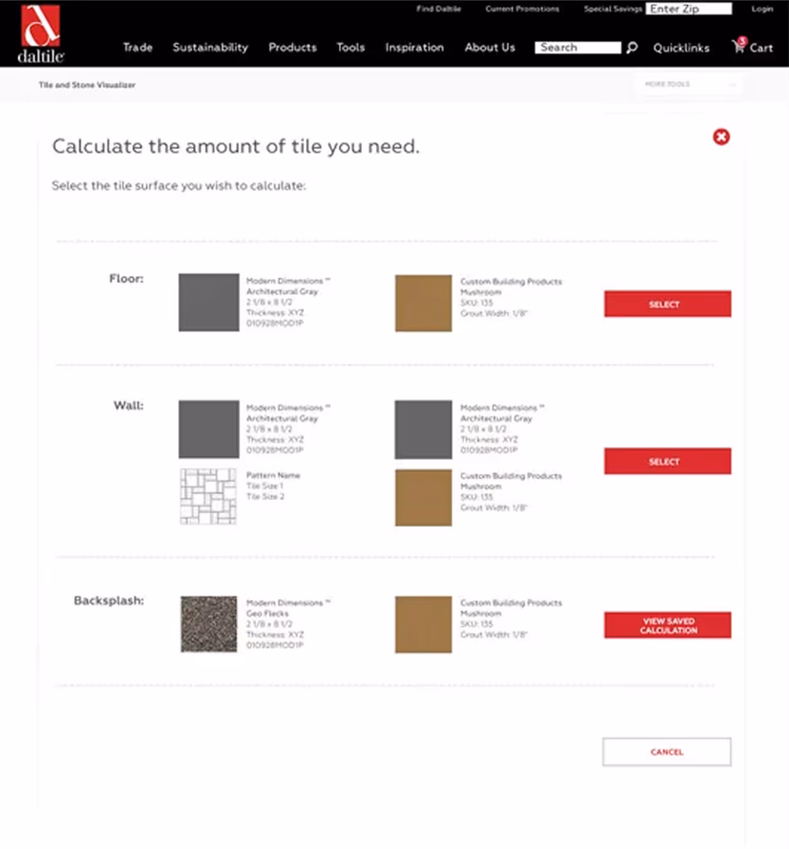
Task: Open the shopping cart icon
Action: tap(739, 45)
